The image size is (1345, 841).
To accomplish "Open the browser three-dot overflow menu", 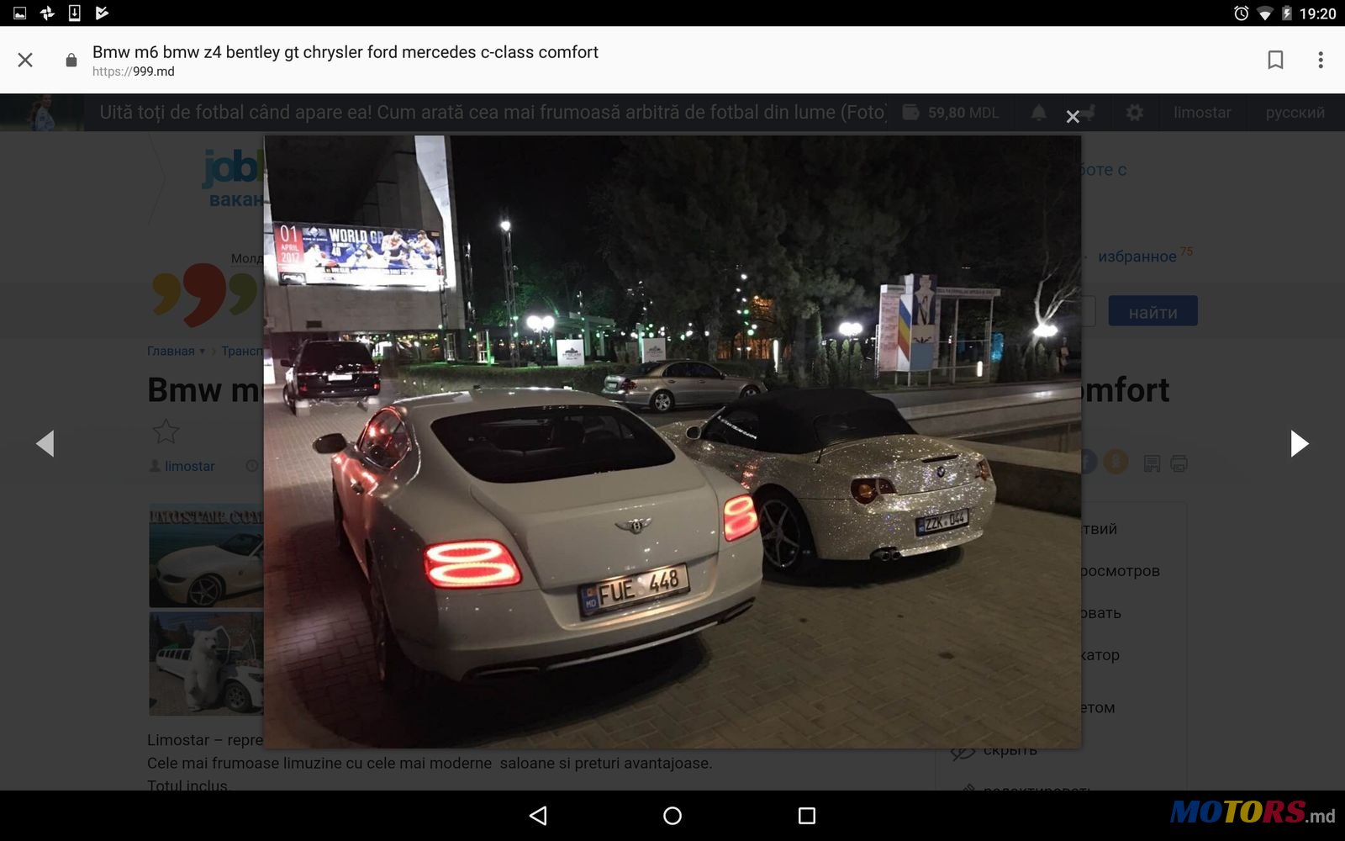I will (1321, 60).
